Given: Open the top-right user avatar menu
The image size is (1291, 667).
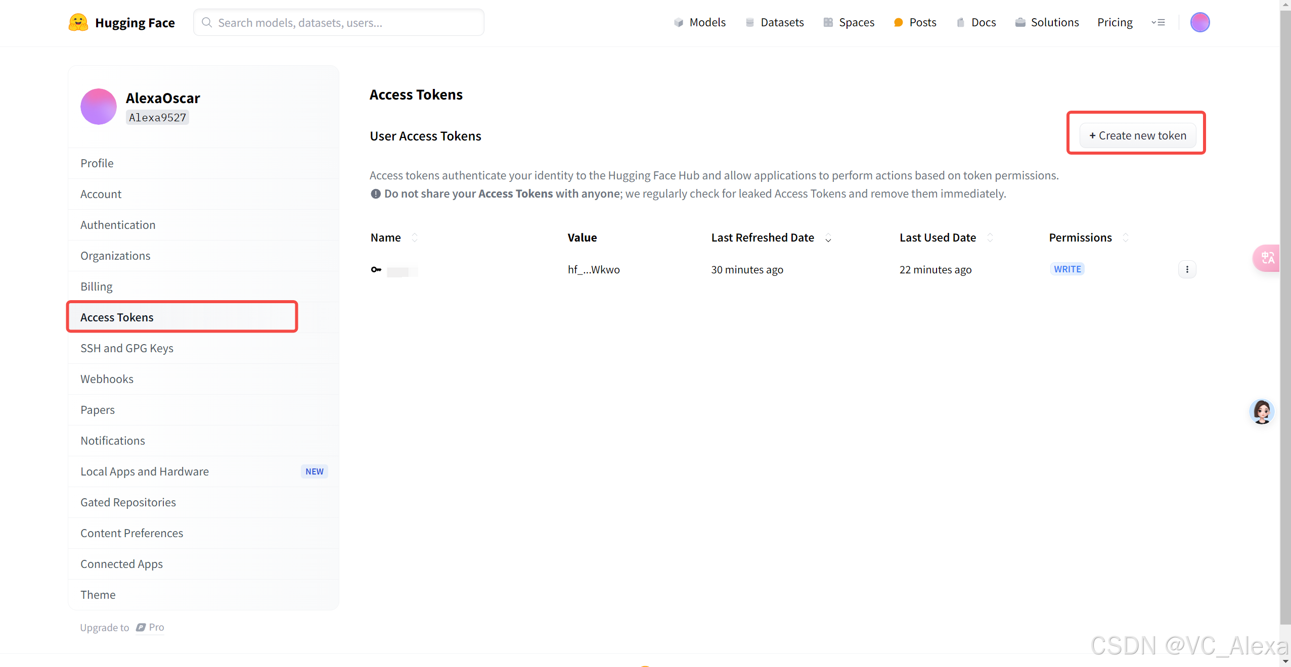Looking at the screenshot, I should (x=1199, y=22).
